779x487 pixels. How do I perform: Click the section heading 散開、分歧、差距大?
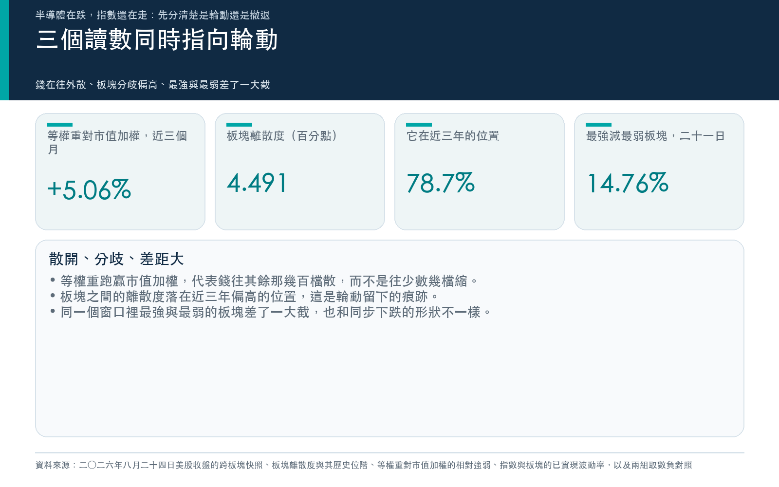pyautogui.click(x=116, y=259)
